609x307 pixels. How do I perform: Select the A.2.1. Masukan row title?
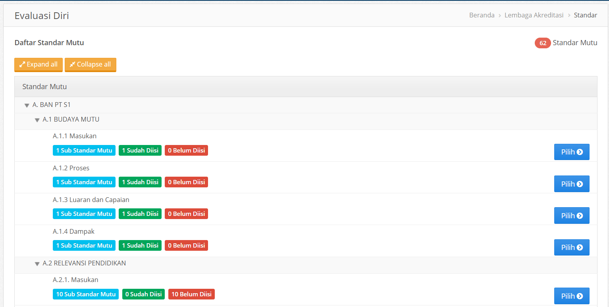pyautogui.click(x=75, y=280)
